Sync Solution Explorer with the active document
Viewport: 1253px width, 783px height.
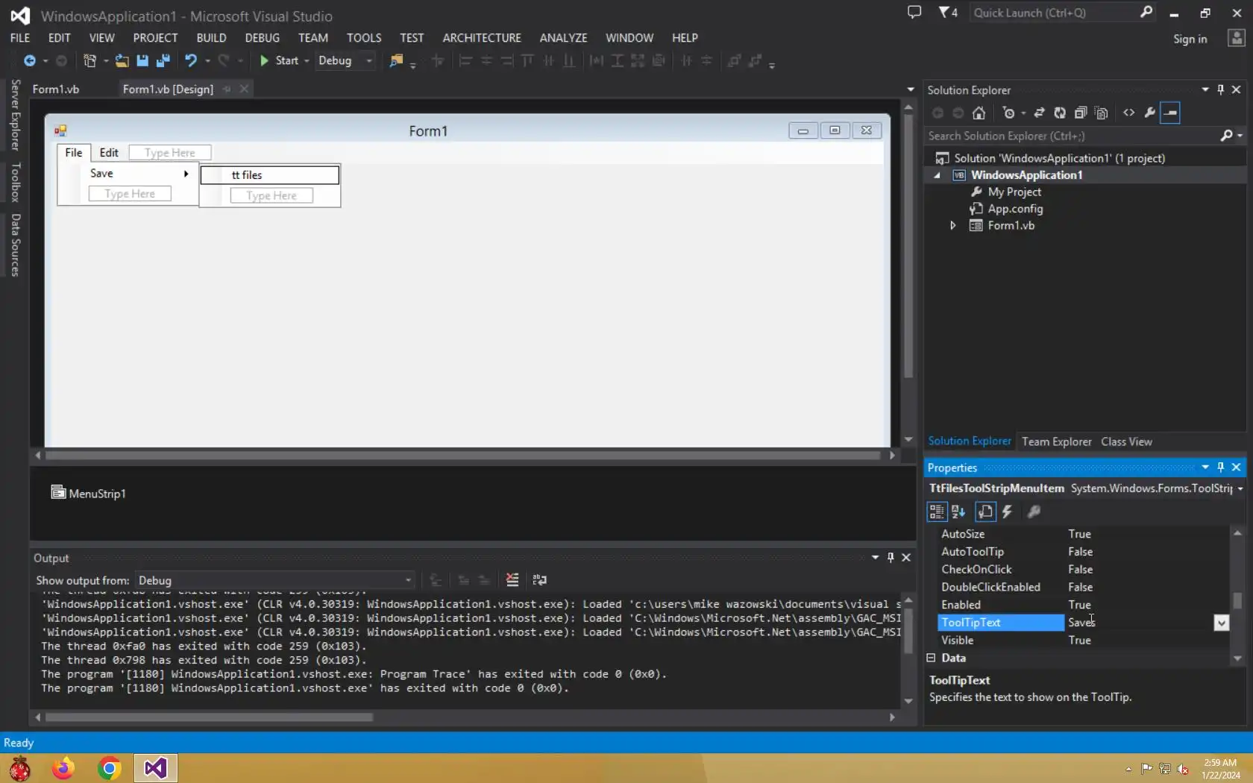[x=1039, y=113]
